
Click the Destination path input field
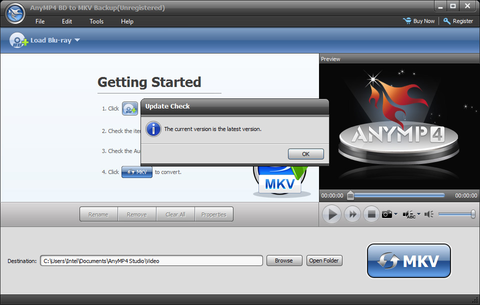pyautogui.click(x=151, y=260)
